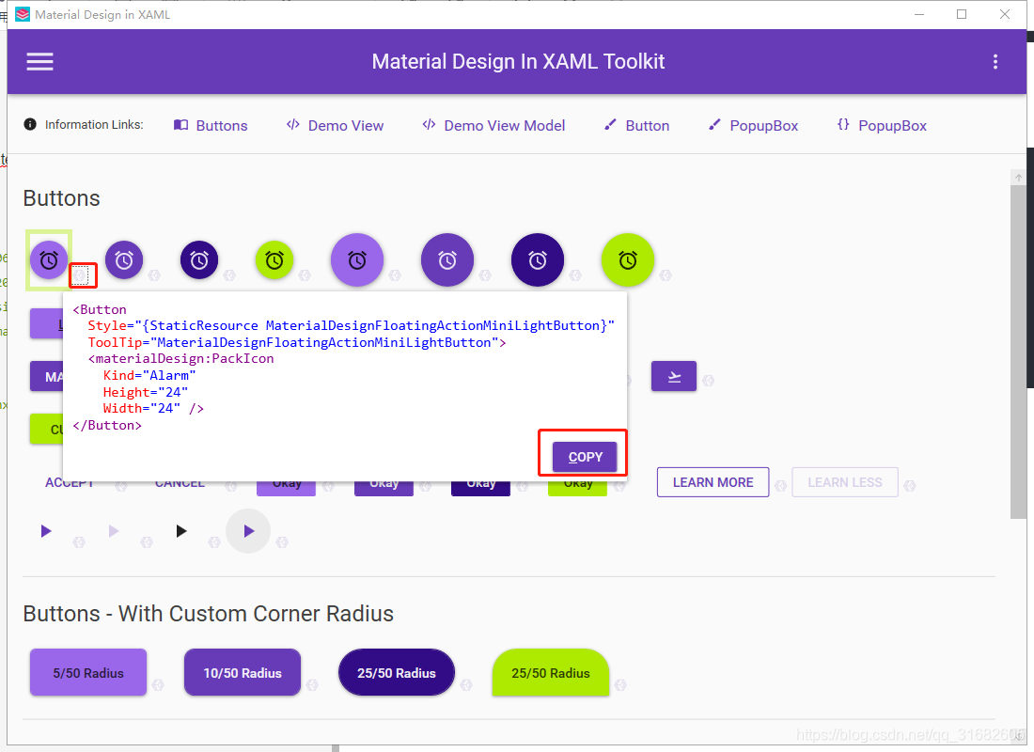Show XAML code for the black play button
This screenshot has height=752, width=1034.
click(x=214, y=542)
